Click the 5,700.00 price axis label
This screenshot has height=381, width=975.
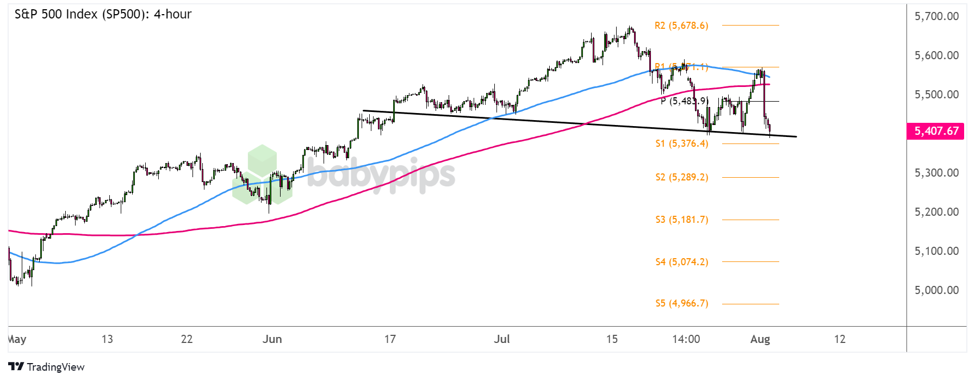coord(936,16)
